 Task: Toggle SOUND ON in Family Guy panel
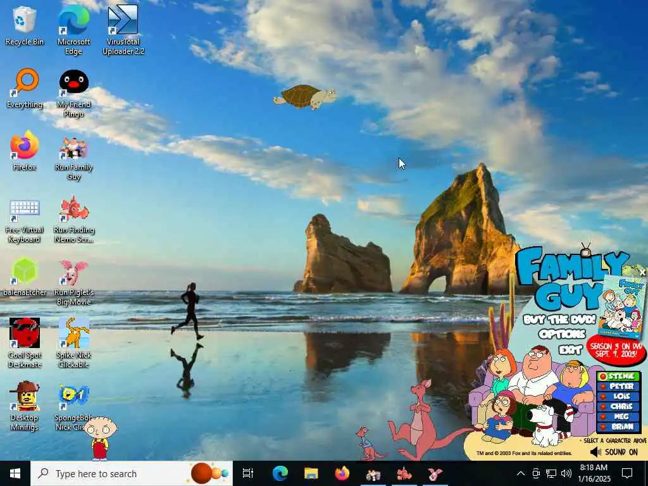614,452
